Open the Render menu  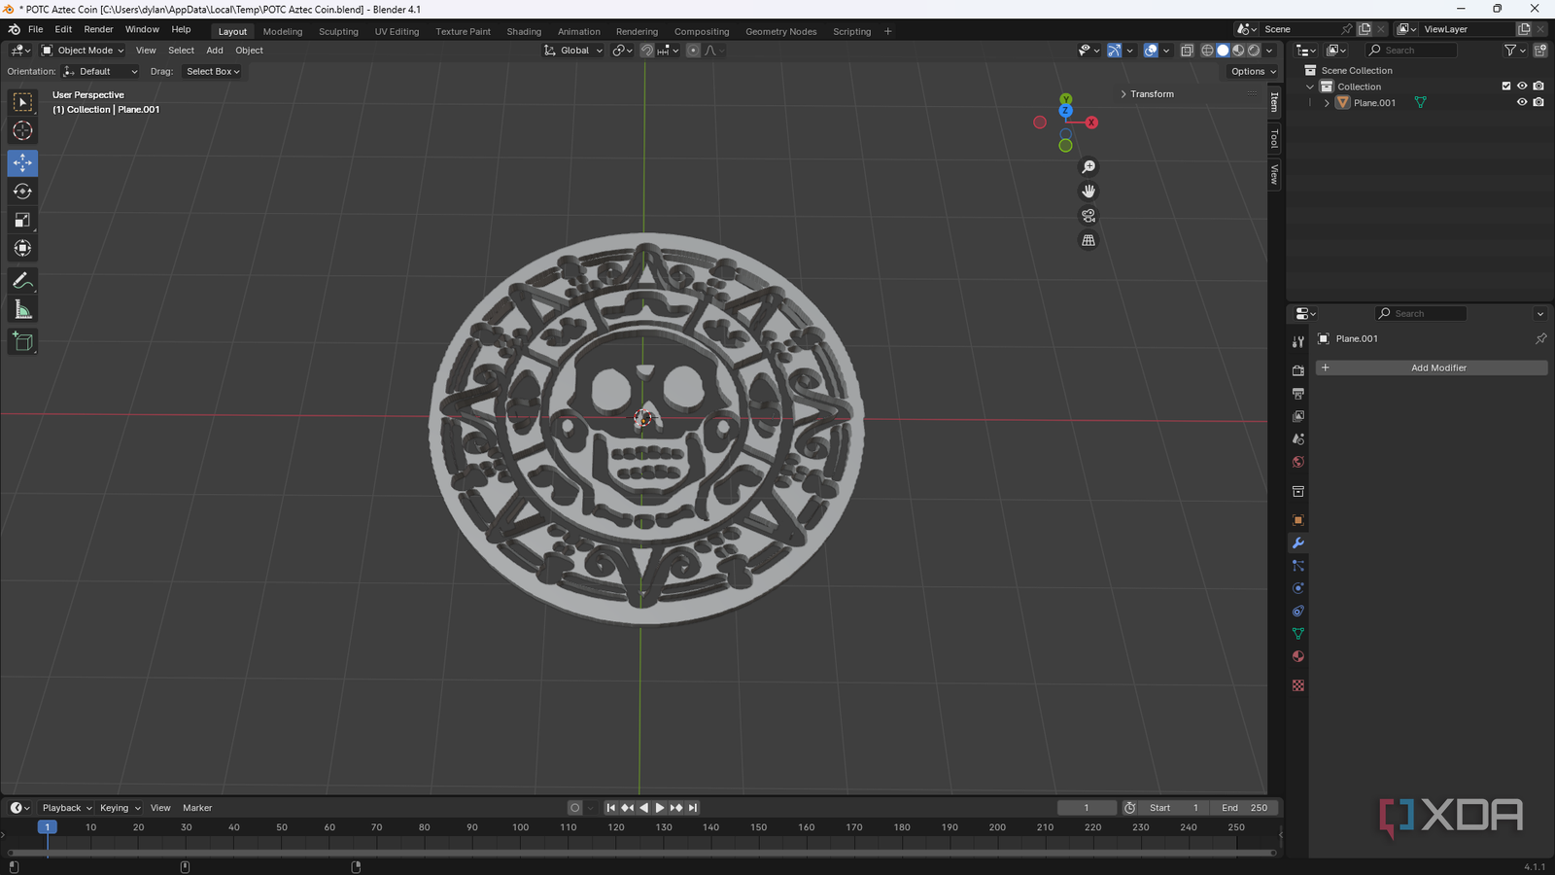(x=98, y=29)
